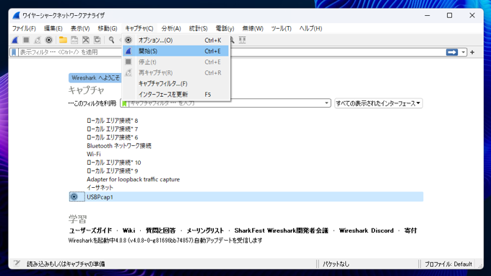Click the キャプチャ(C) menu title
Image resolution: width=491 pixels, height=276 pixels.
(139, 28)
